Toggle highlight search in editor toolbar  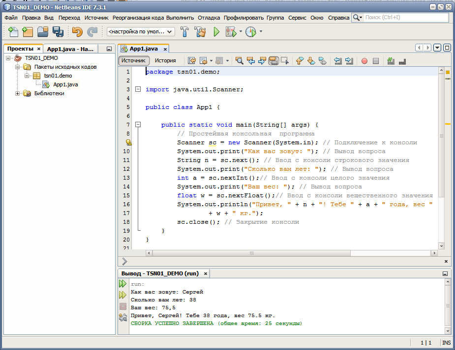click(273, 61)
